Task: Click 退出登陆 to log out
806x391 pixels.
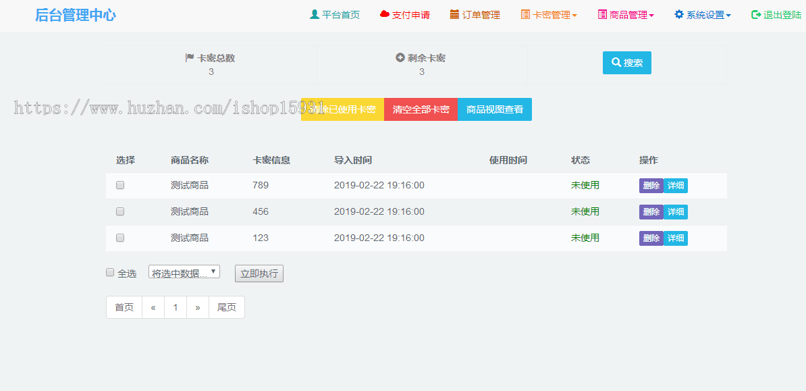Action: pos(776,15)
